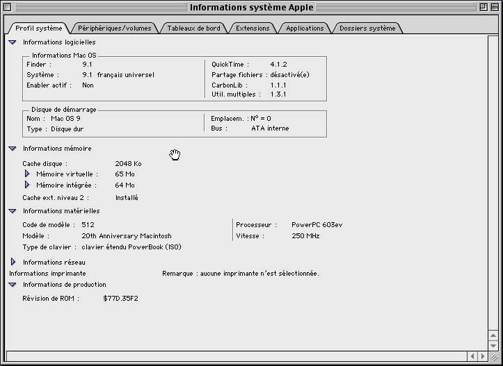Switch to the Extensions tab
The height and width of the screenshot is (366, 503).
click(x=253, y=28)
